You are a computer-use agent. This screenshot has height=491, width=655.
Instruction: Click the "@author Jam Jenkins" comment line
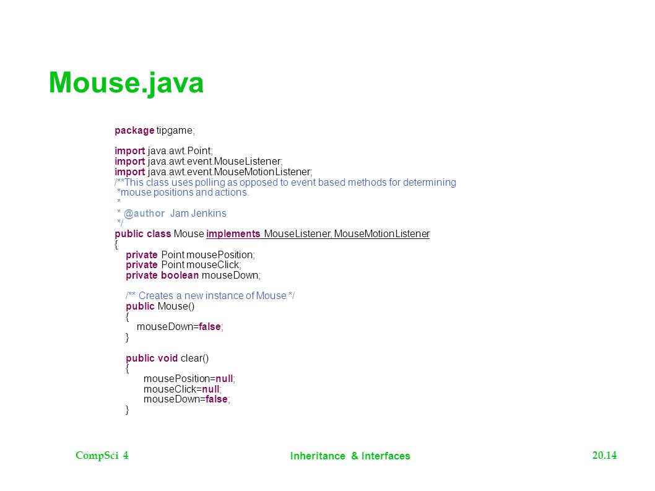(x=171, y=213)
